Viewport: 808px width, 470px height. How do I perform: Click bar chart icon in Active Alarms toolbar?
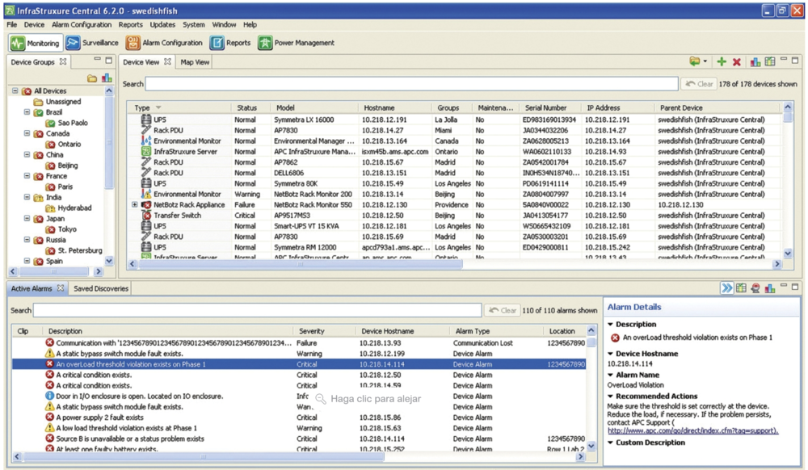click(770, 288)
